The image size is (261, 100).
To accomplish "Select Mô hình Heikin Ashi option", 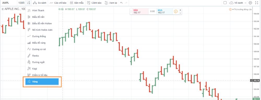I will tap(42, 30).
